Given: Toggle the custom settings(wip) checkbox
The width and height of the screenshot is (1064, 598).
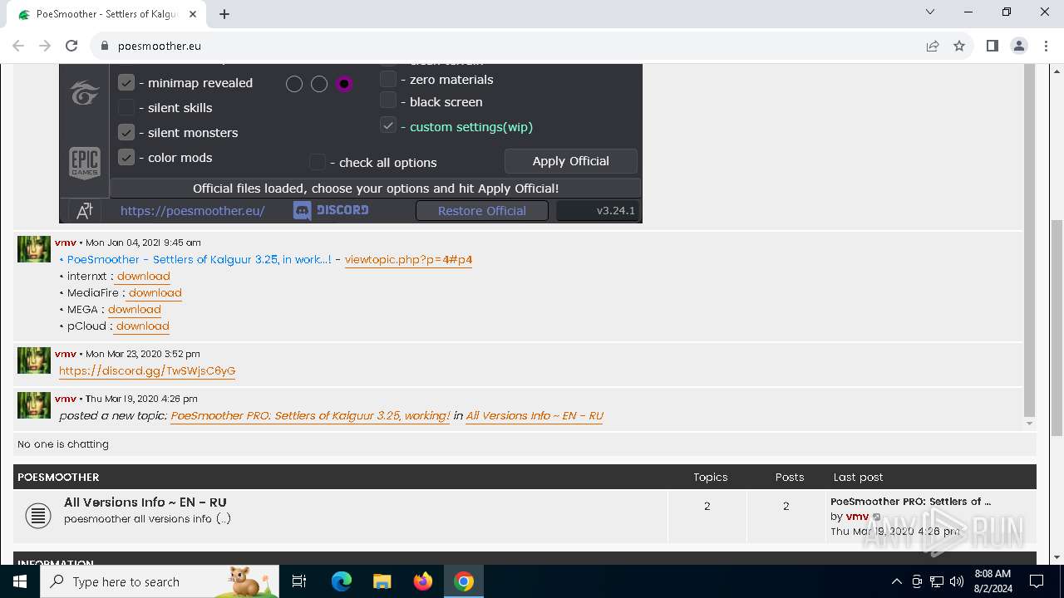Looking at the screenshot, I should pos(388,125).
